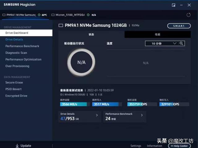198x148 pixels.
Task: Click the benchmark date 2022-01-10 10:03:59
Action: click(101, 90)
